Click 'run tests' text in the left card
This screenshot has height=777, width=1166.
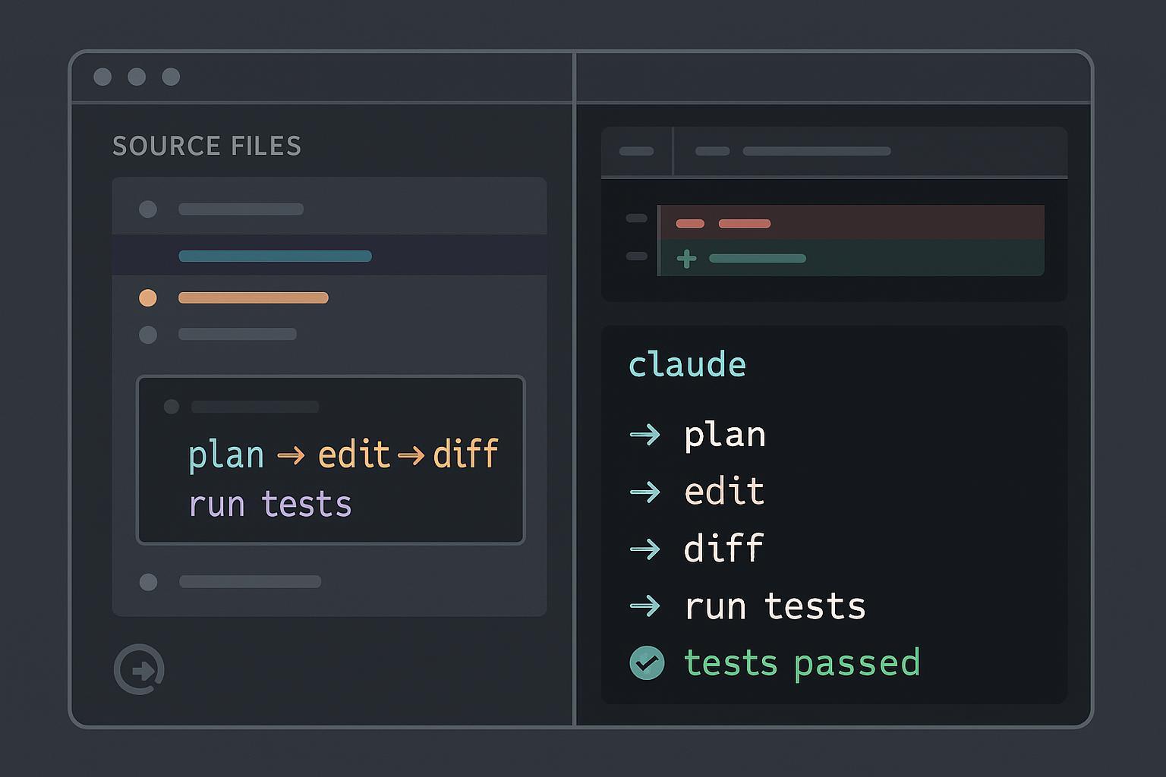tap(269, 505)
